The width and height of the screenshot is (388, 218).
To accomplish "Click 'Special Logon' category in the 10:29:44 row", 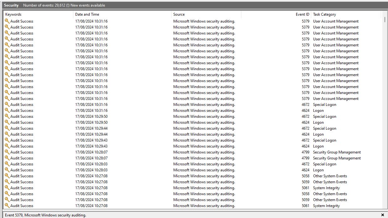I will [x=324, y=128].
